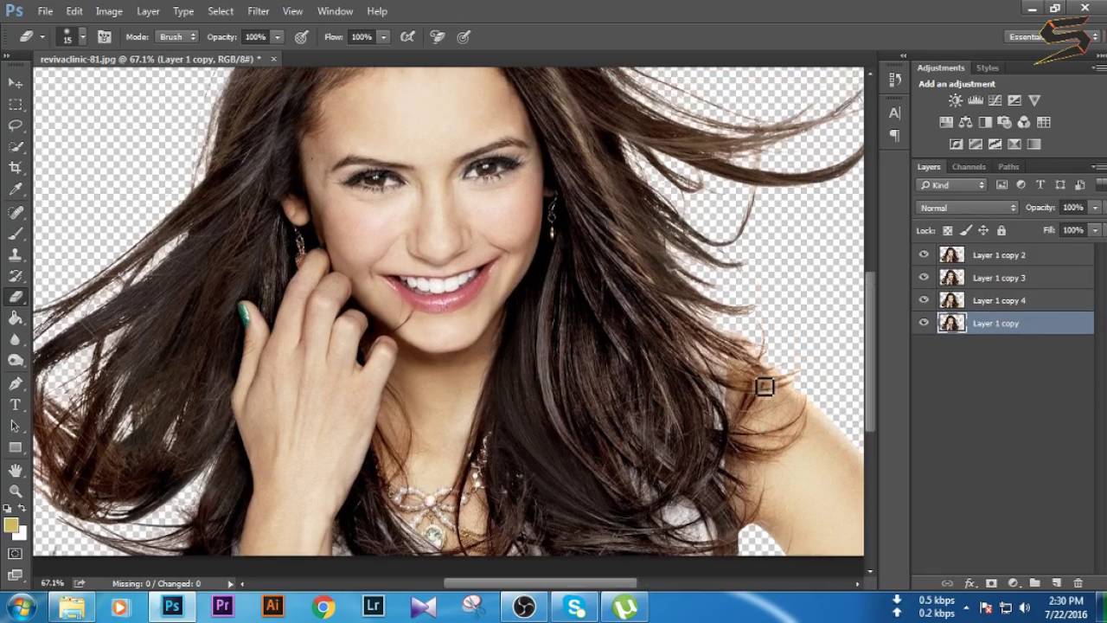Toggle visibility of selected Layer 1 copy

(x=924, y=323)
